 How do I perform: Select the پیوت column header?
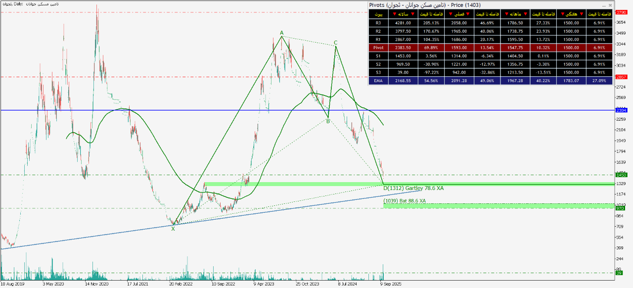coord(378,14)
